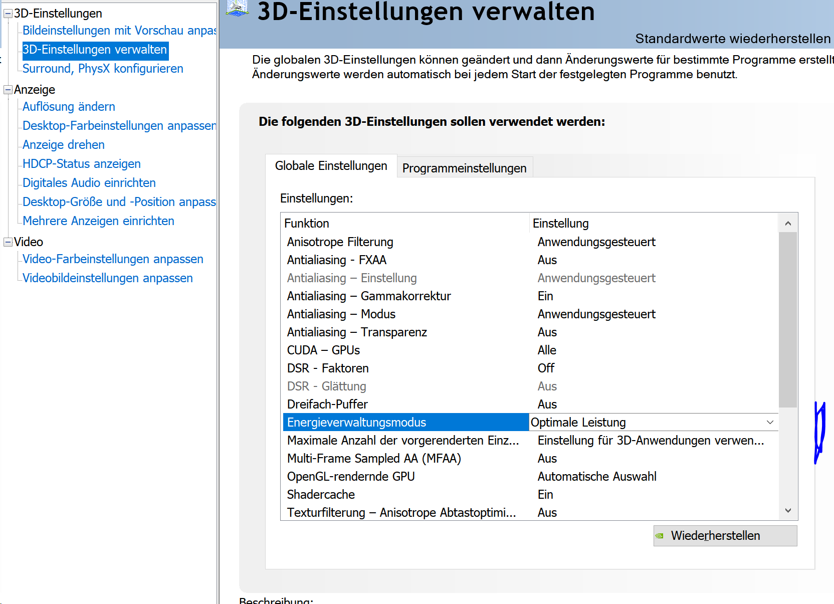Click Anwendungsgesteuert for Anisotrope Filterung
The width and height of the screenshot is (834, 604).
pyautogui.click(x=596, y=242)
